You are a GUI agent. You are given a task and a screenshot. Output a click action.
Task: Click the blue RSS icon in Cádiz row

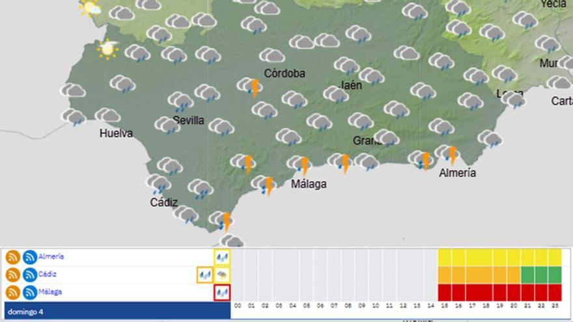(x=30, y=275)
